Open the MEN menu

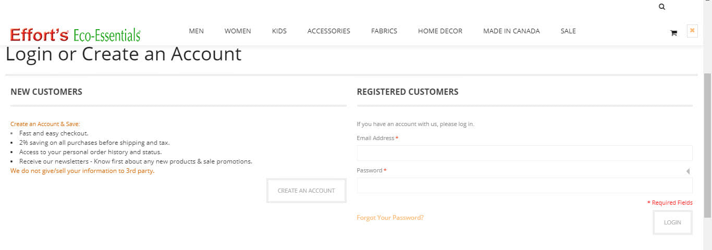pyautogui.click(x=196, y=31)
